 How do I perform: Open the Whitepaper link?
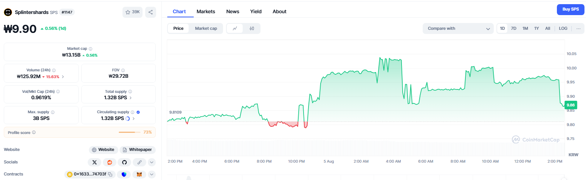(x=138, y=150)
